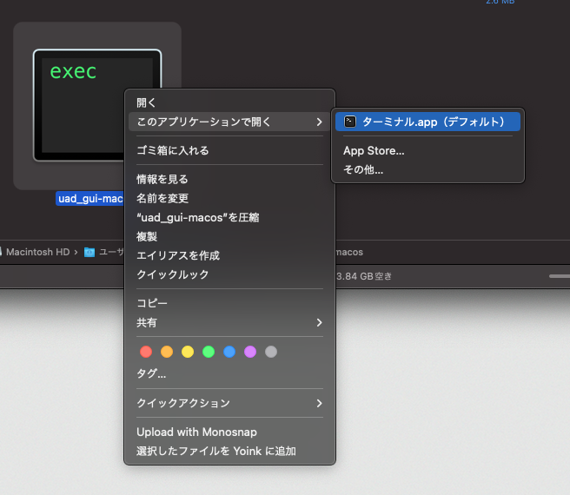
Task: Adjust the icon size slider in status bar
Action: click(x=560, y=276)
